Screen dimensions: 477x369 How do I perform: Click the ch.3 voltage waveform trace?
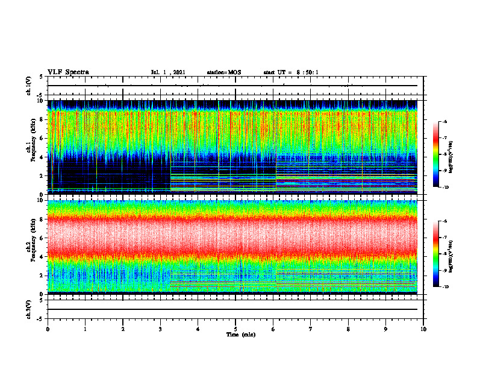click(x=232, y=309)
